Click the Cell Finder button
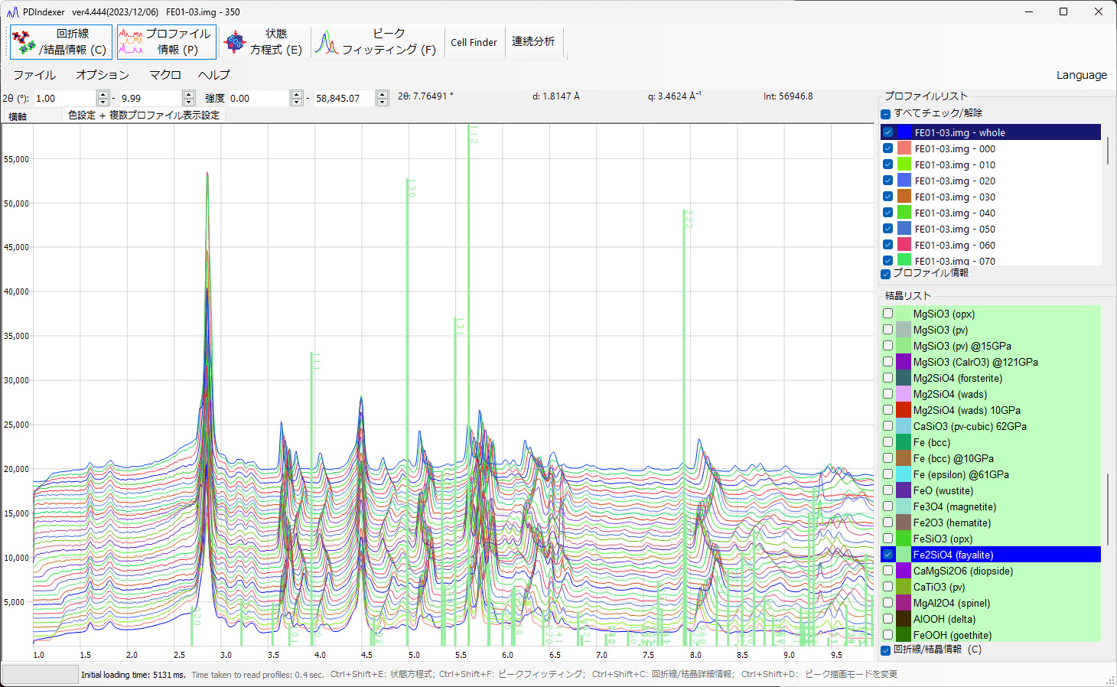The image size is (1117, 687). [474, 42]
